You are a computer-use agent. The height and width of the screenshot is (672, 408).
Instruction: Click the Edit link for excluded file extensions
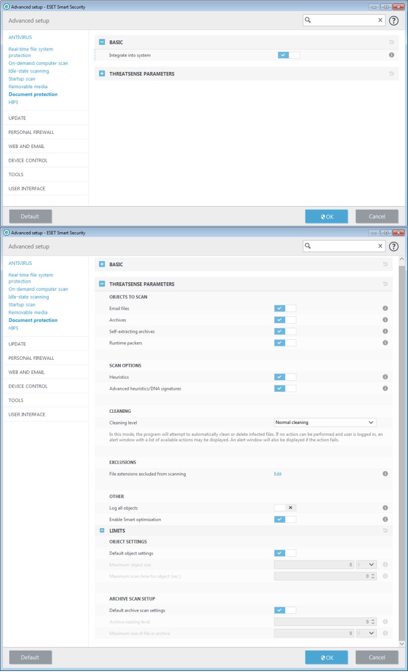(277, 474)
